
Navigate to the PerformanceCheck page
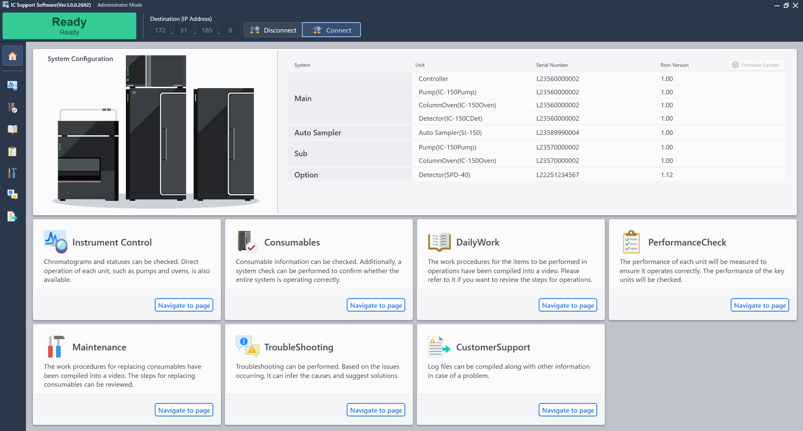760,305
